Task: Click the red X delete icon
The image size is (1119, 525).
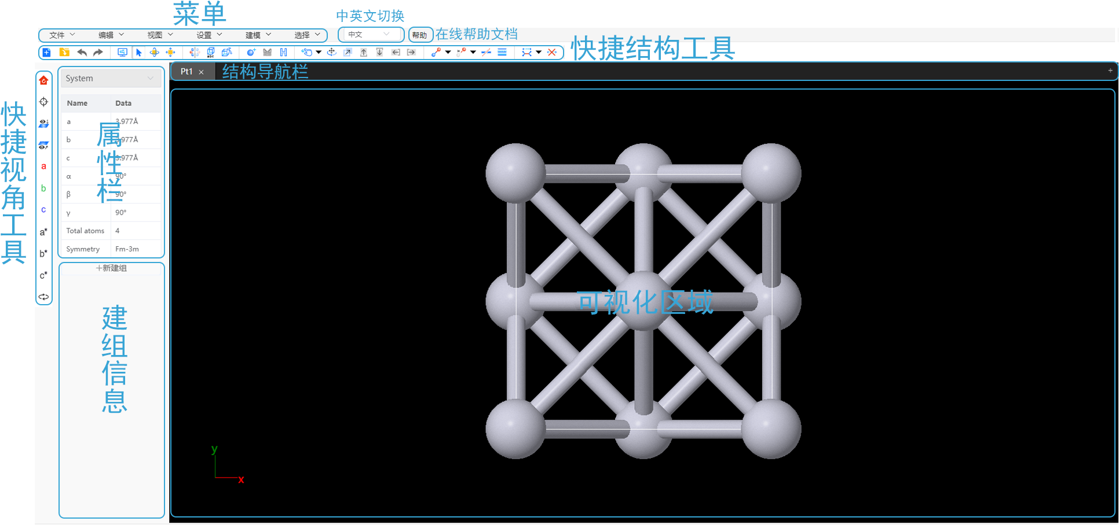Action: (552, 53)
